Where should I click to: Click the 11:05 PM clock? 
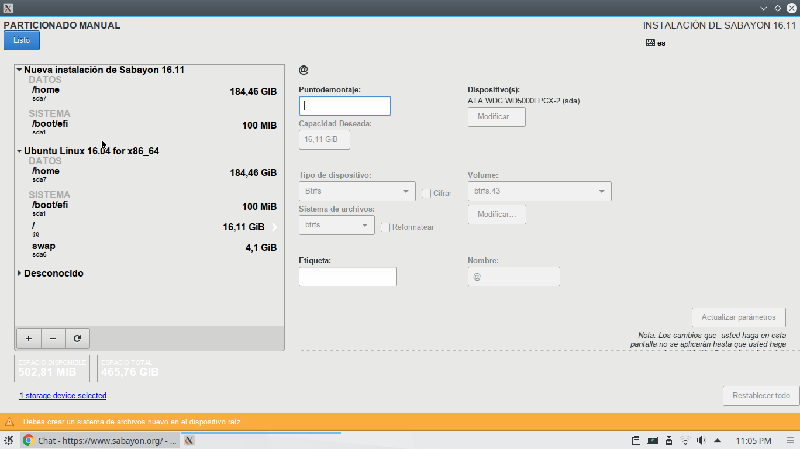tap(753, 441)
